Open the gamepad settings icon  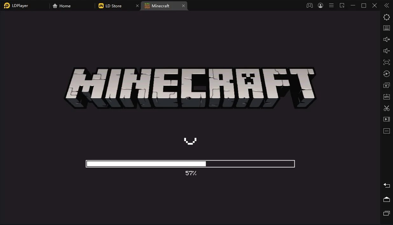click(x=310, y=5)
